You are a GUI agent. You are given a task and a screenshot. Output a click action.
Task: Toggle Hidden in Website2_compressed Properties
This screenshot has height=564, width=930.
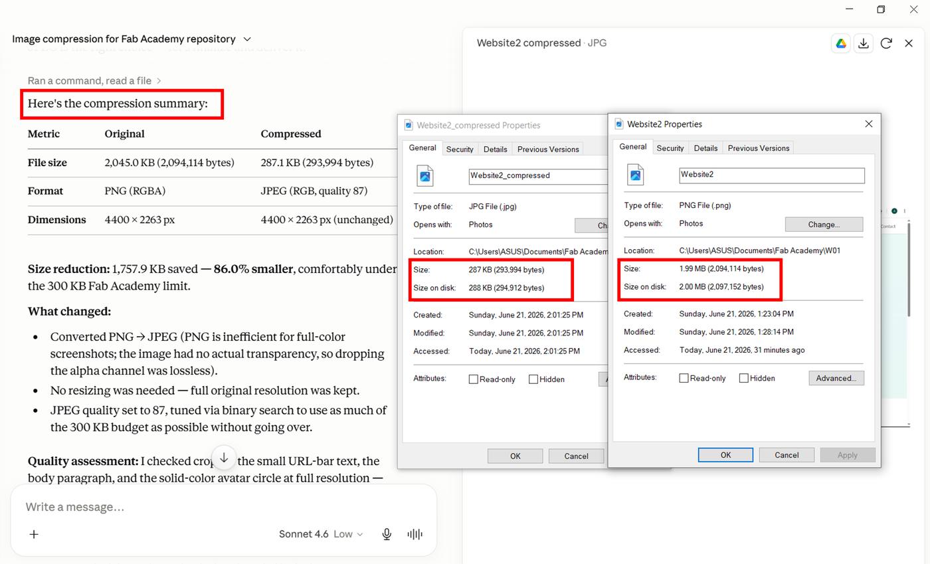coord(533,379)
